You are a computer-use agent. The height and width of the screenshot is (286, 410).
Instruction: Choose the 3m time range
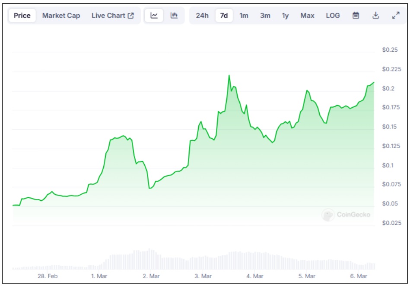[265, 16]
